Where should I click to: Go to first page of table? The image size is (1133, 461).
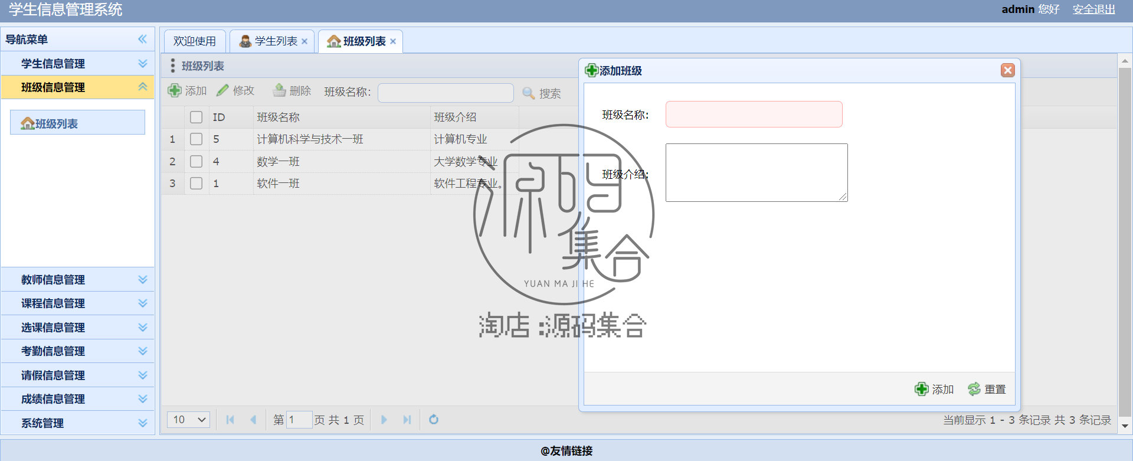tap(230, 420)
